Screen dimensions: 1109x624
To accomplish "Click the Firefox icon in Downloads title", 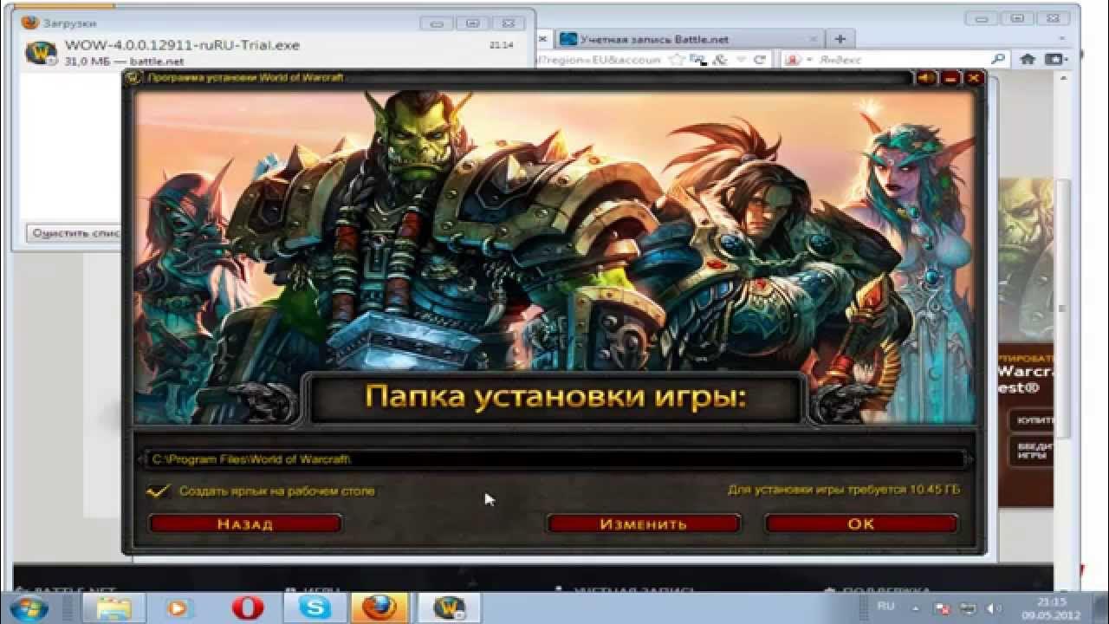I will tap(29, 23).
